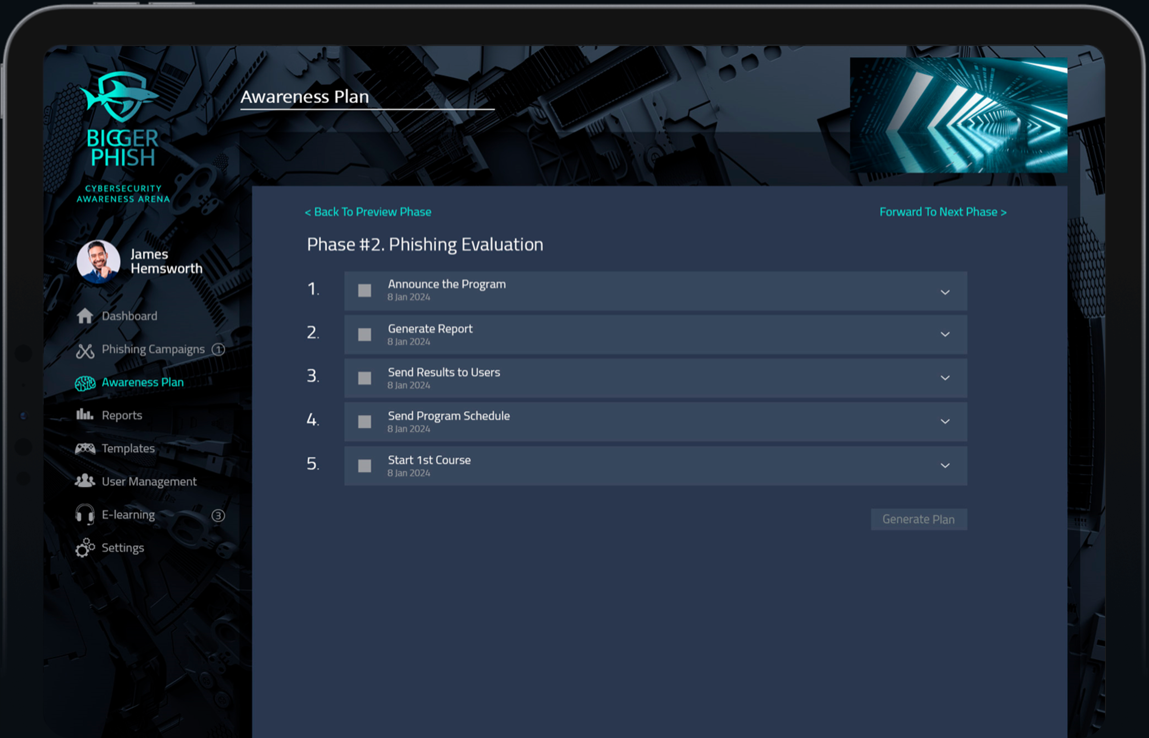Toggle the Start 1st Course checkbox
The width and height of the screenshot is (1149, 738).
click(365, 466)
